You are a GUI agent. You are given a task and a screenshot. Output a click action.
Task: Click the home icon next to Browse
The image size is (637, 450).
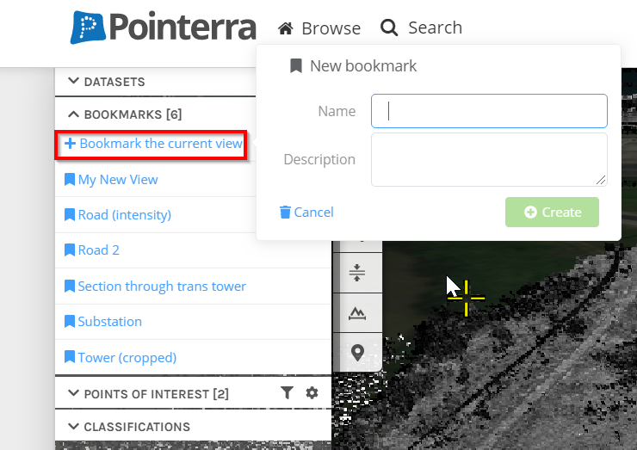286,28
